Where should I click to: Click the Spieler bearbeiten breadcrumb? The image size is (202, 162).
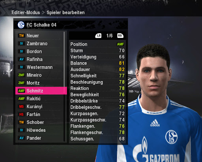(65, 13)
